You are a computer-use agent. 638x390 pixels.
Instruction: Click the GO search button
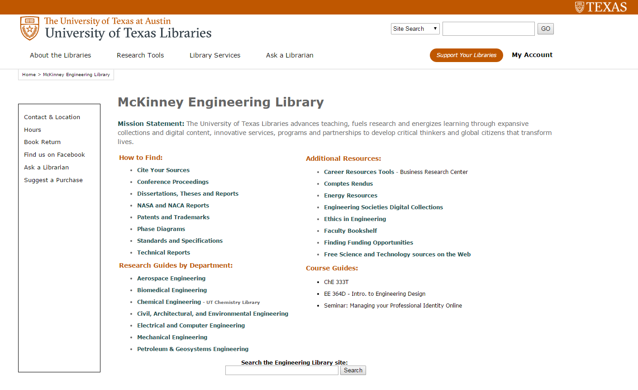[546, 29]
